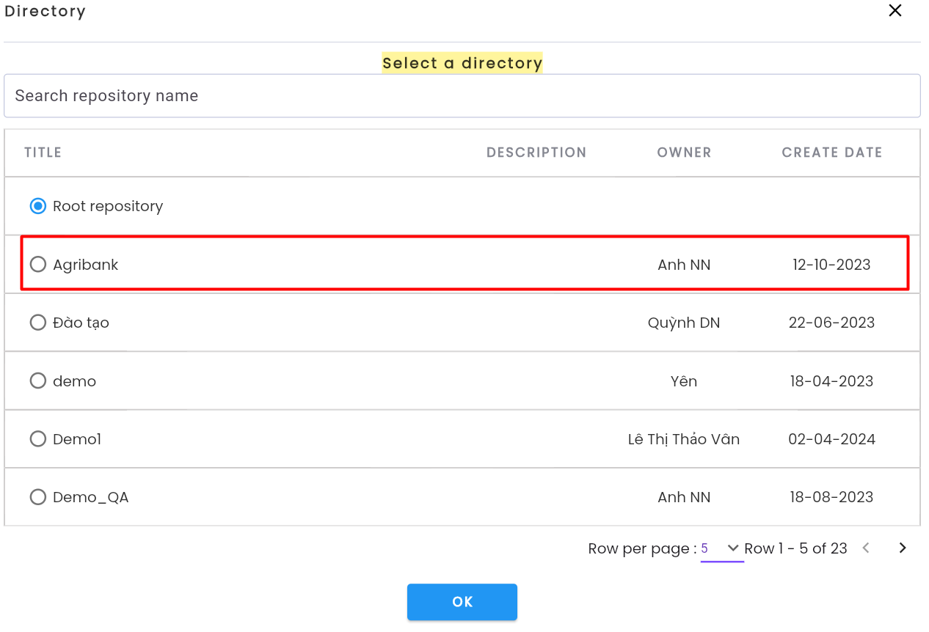This screenshot has width=929, height=632.
Task: Click the DESCRIPTION column header
Action: [536, 153]
